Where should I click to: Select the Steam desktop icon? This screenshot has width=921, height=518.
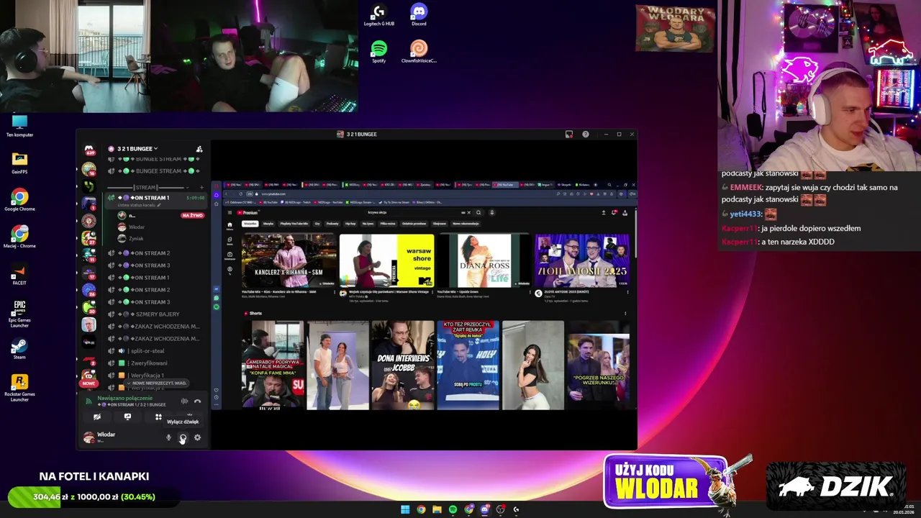pos(19,349)
